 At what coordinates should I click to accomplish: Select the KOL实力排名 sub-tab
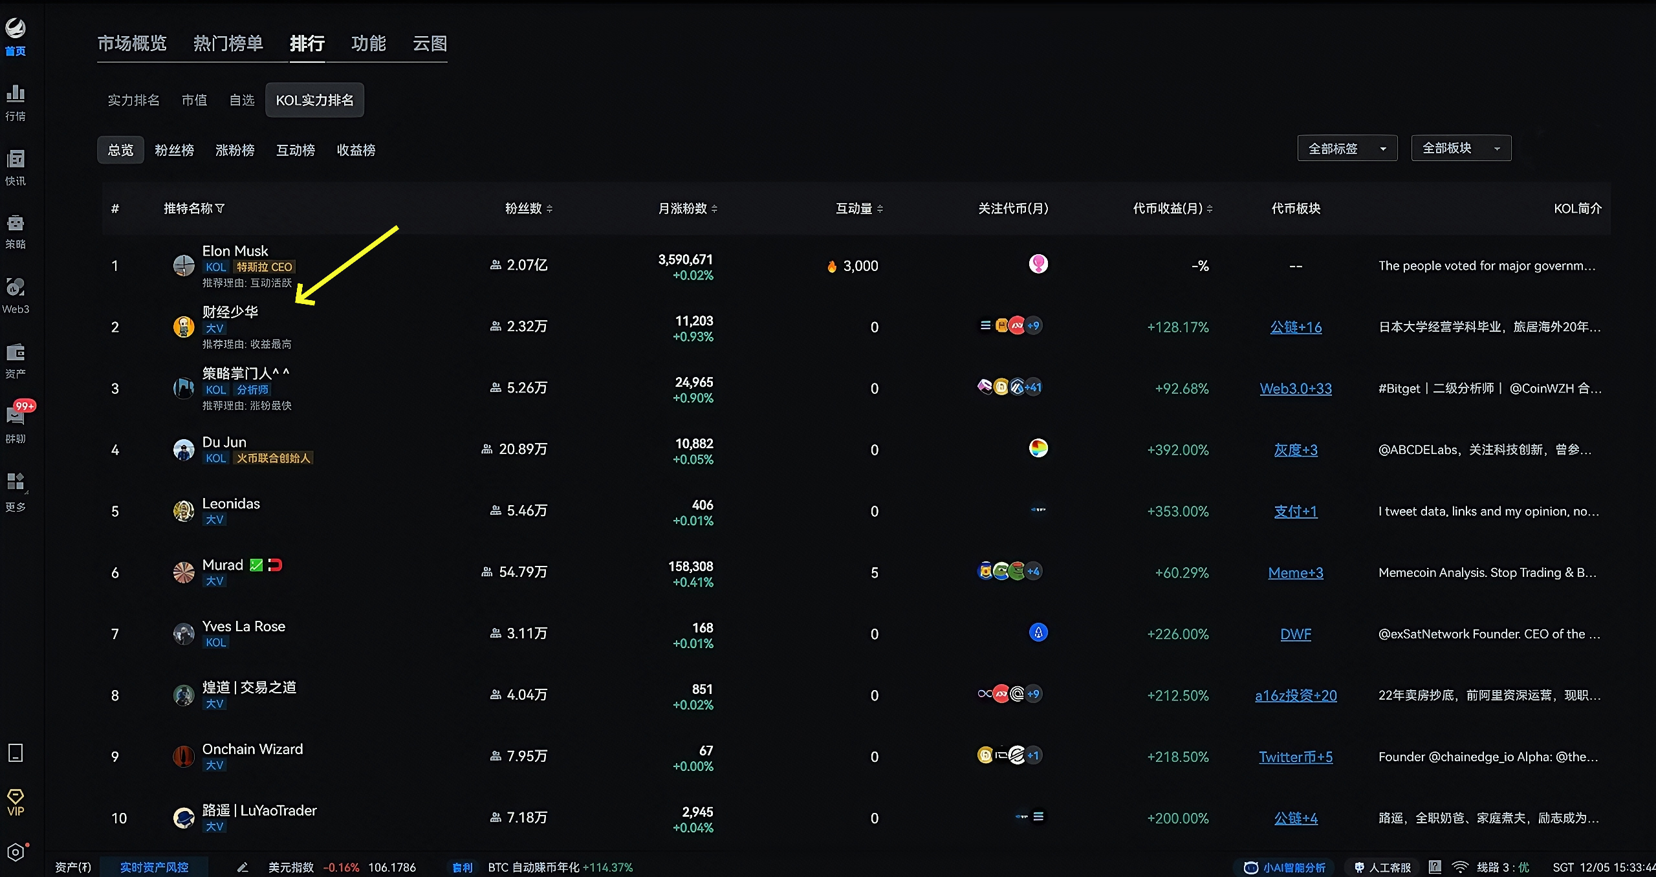coord(315,100)
